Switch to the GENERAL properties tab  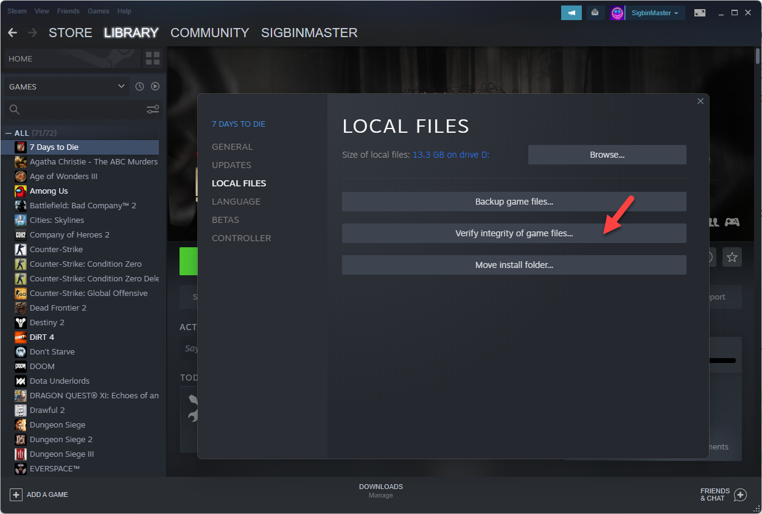click(232, 147)
